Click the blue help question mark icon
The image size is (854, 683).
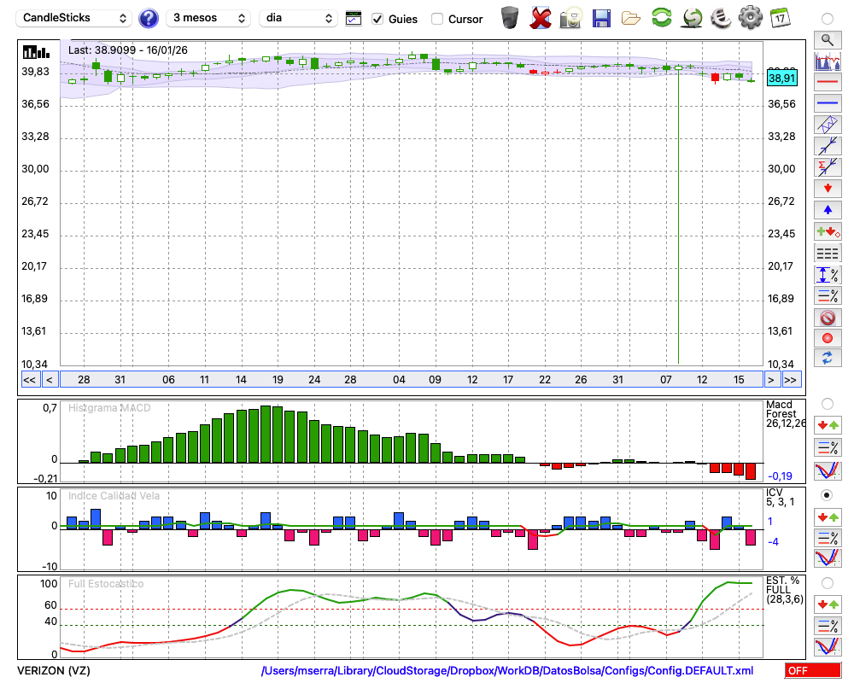149,18
